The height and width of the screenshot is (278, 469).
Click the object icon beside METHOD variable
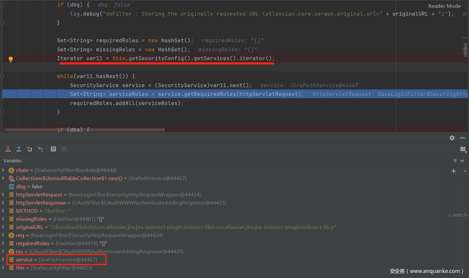coord(11,211)
